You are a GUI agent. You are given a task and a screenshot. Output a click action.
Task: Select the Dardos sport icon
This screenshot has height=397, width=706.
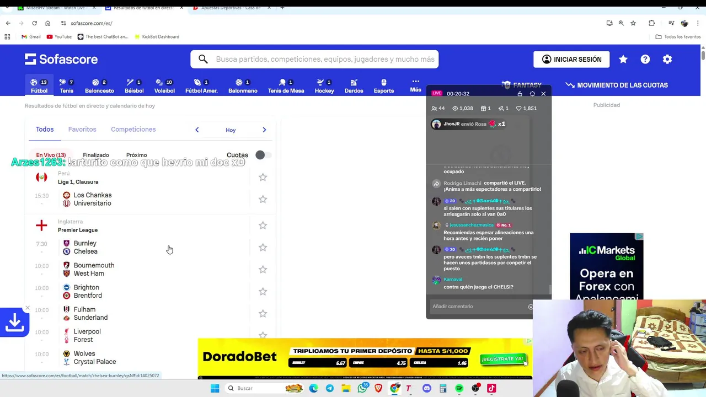(x=354, y=86)
